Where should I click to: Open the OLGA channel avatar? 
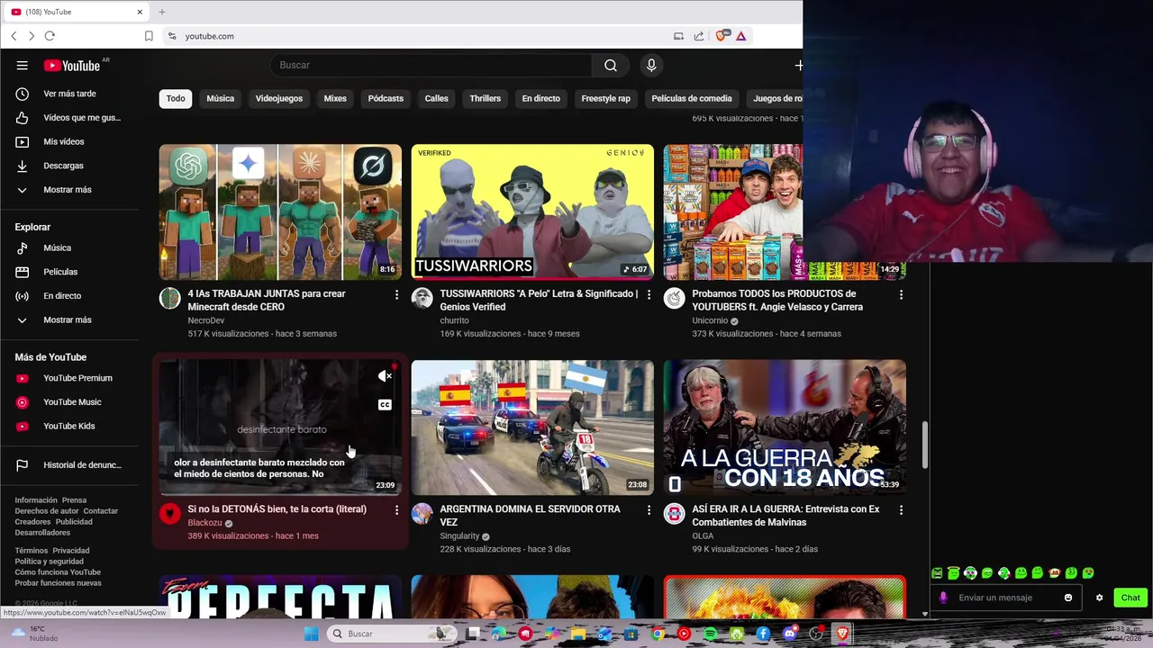point(675,513)
